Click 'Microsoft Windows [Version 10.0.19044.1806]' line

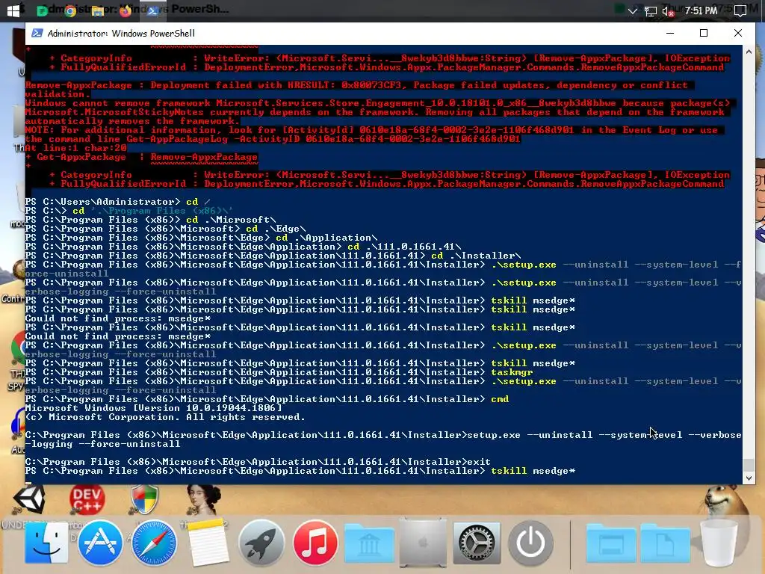coord(154,408)
